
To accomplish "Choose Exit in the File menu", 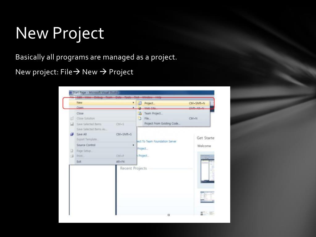I will (x=102, y=161).
